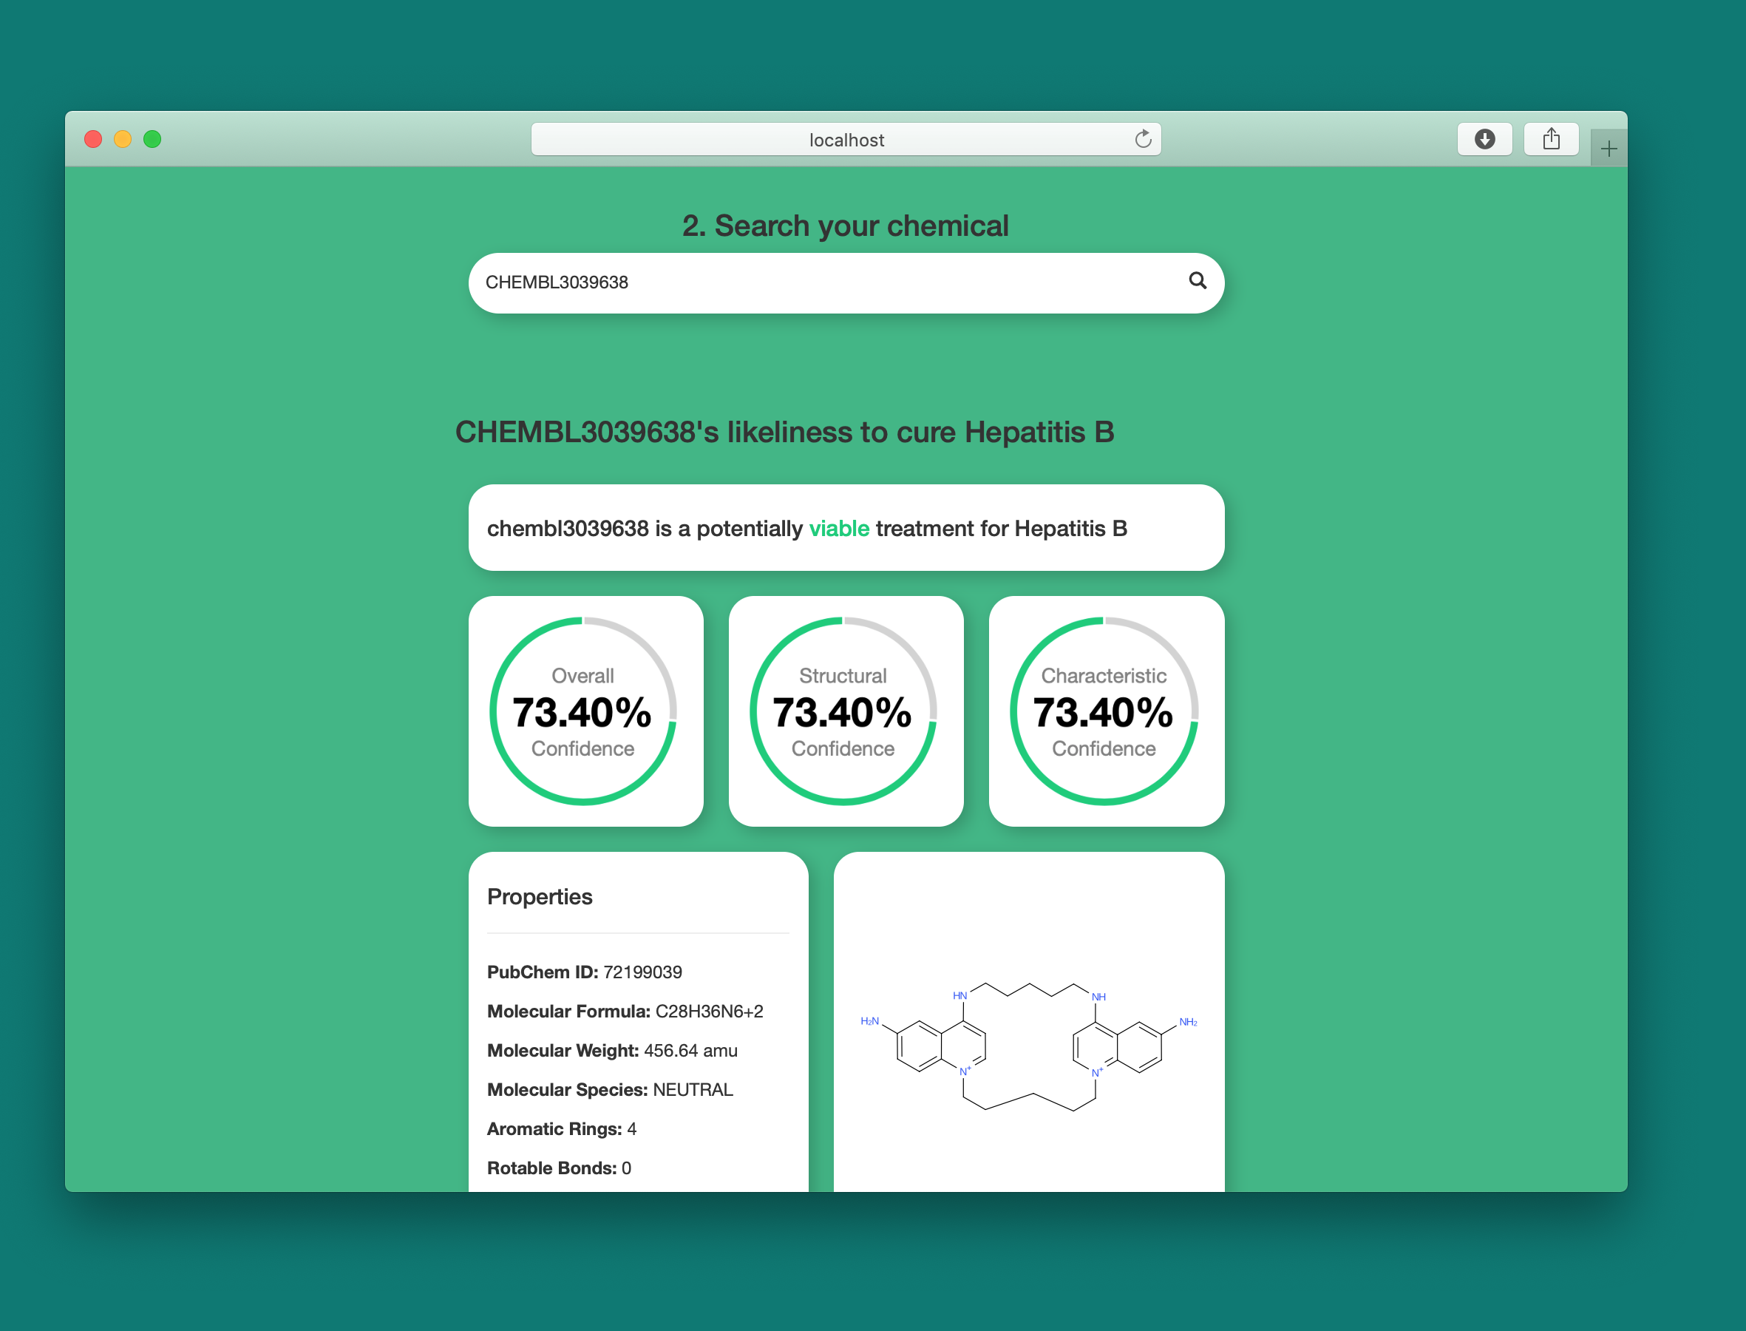Viewport: 1746px width, 1331px height.
Task: Open a new tab with the plus button
Action: 1609,148
